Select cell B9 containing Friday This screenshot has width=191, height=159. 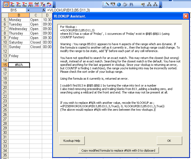click(x=19, y=38)
